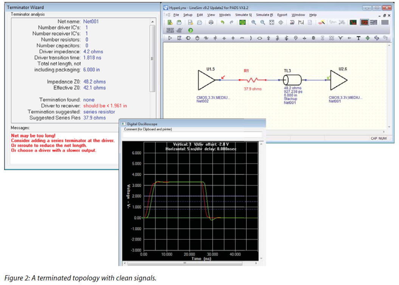Click the Terminator analysis scroll-up arrow
The width and height of the screenshot is (399, 285).
click(x=152, y=22)
